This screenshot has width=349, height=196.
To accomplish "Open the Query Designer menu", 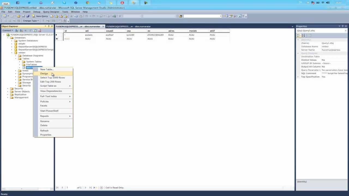I will (x=51, y=12).
